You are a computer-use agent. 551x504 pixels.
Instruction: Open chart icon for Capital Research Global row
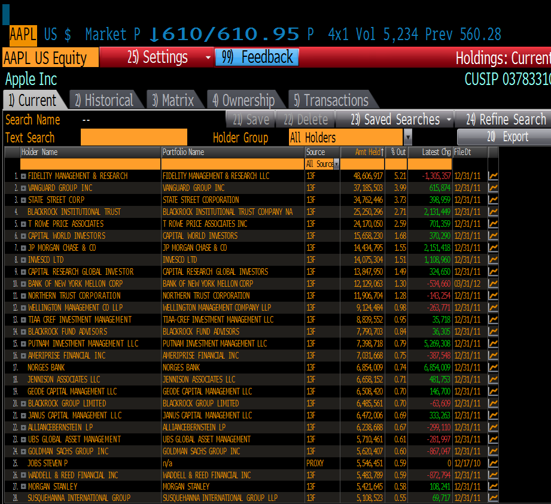[493, 272]
